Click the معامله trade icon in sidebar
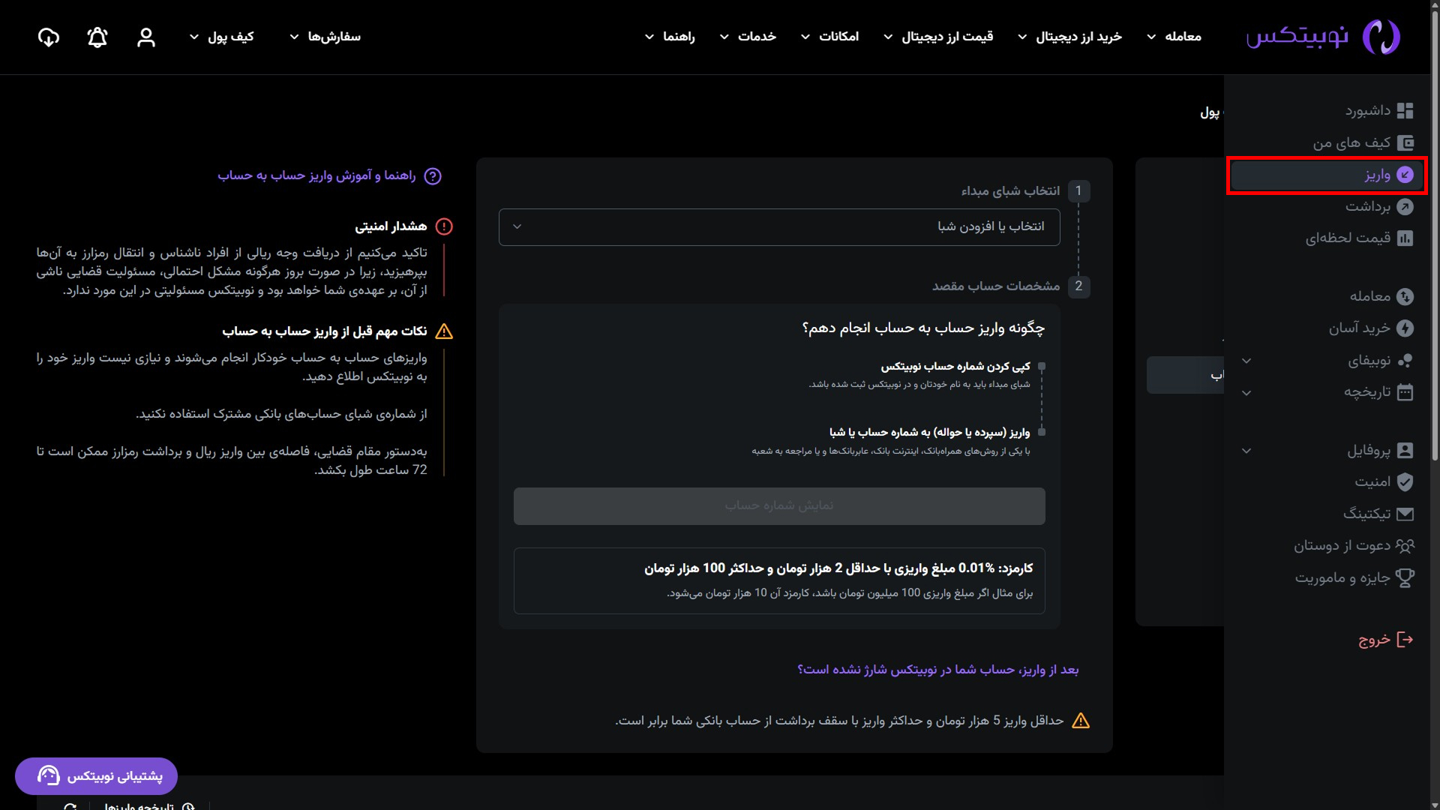Viewport: 1440px width, 810px height. (1405, 296)
